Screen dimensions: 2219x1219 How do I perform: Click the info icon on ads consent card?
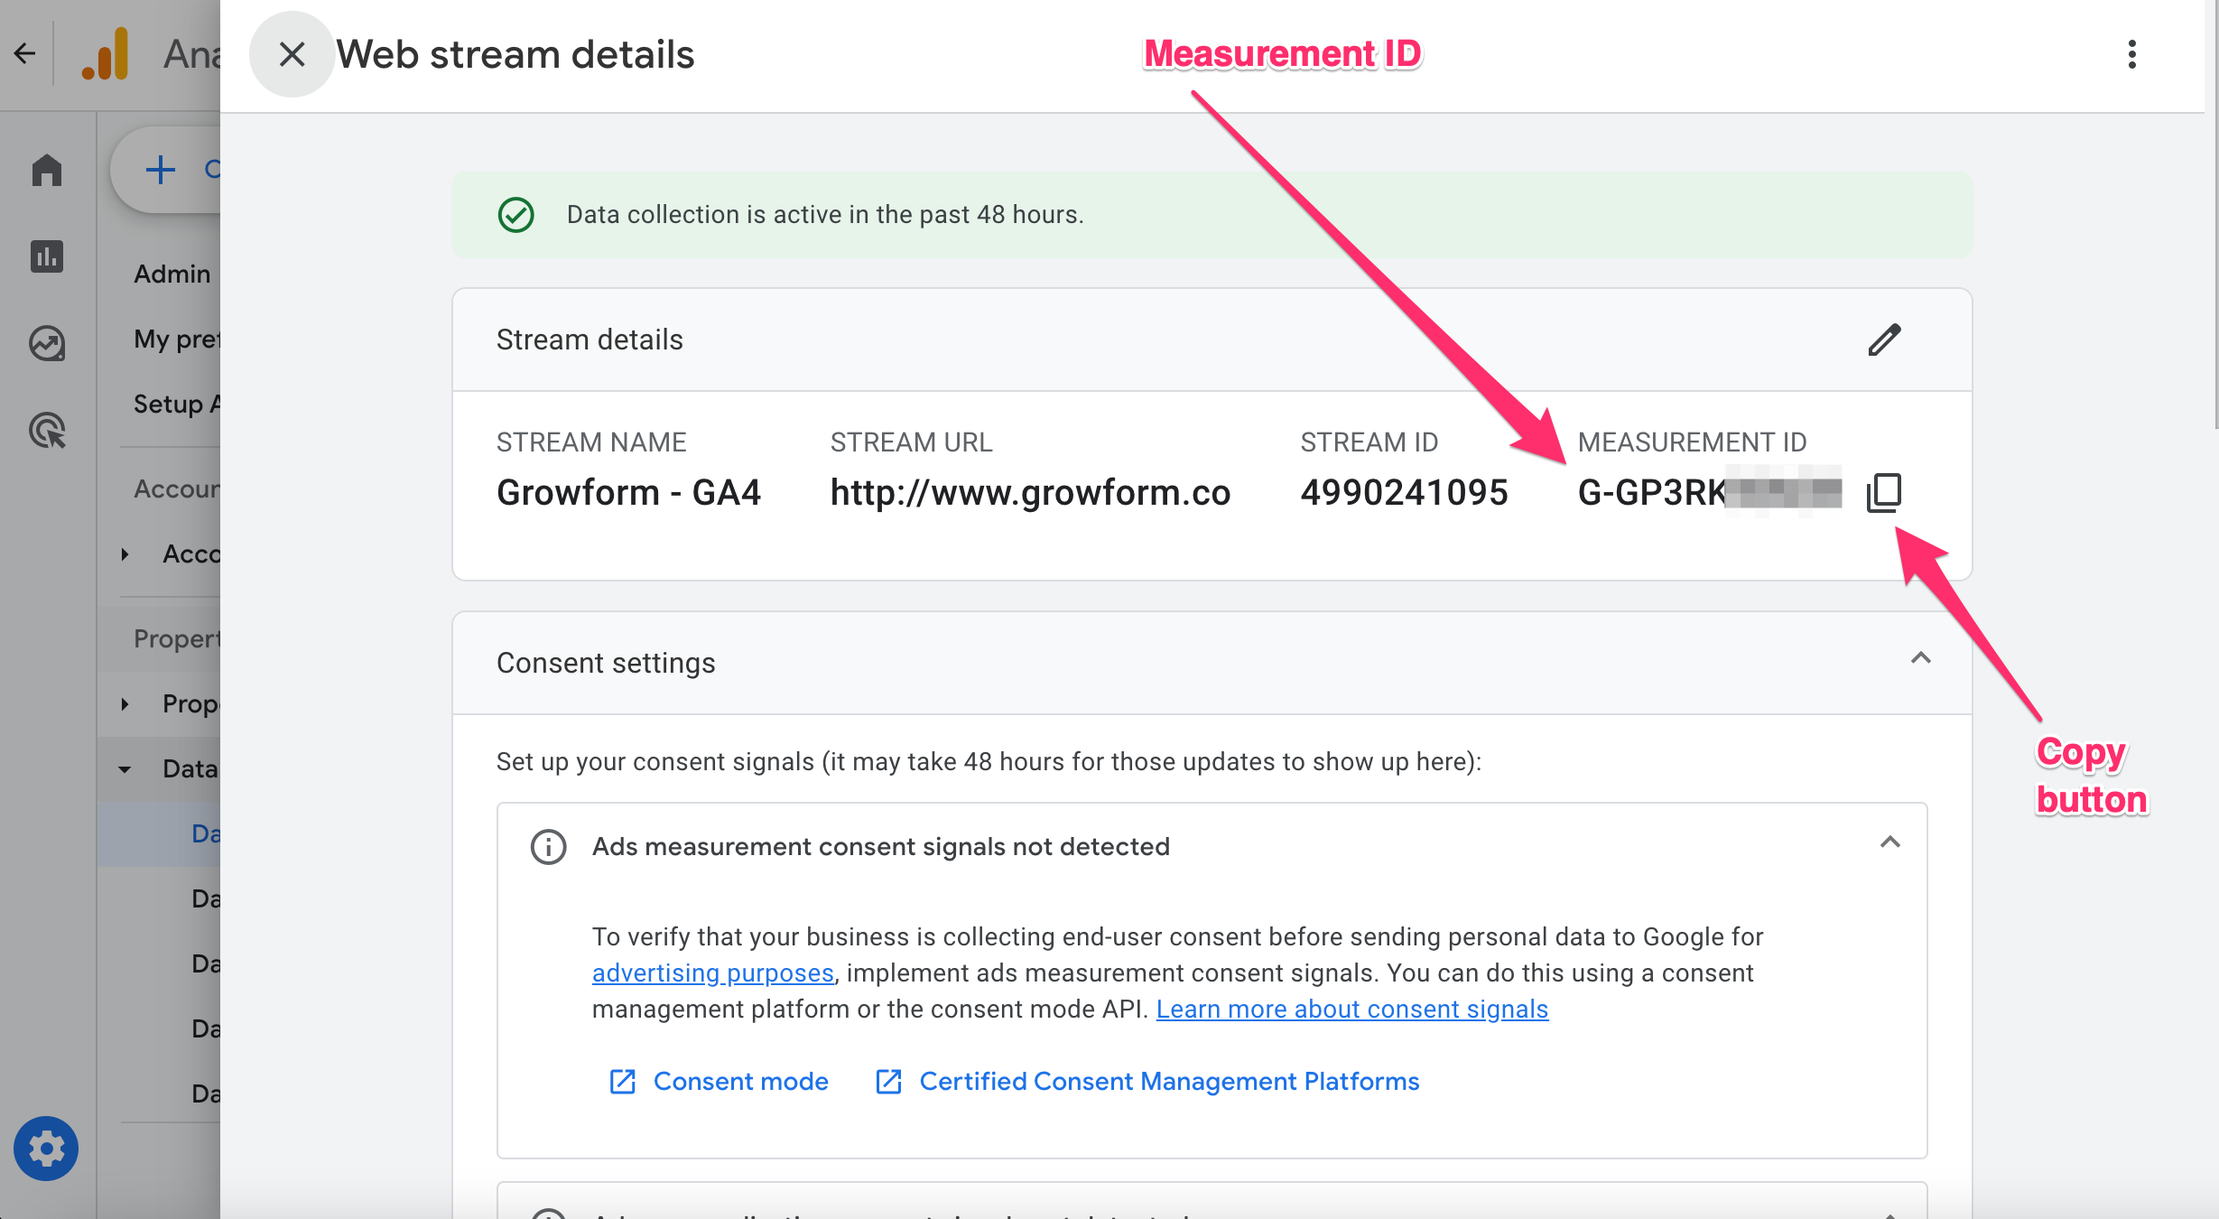[548, 847]
